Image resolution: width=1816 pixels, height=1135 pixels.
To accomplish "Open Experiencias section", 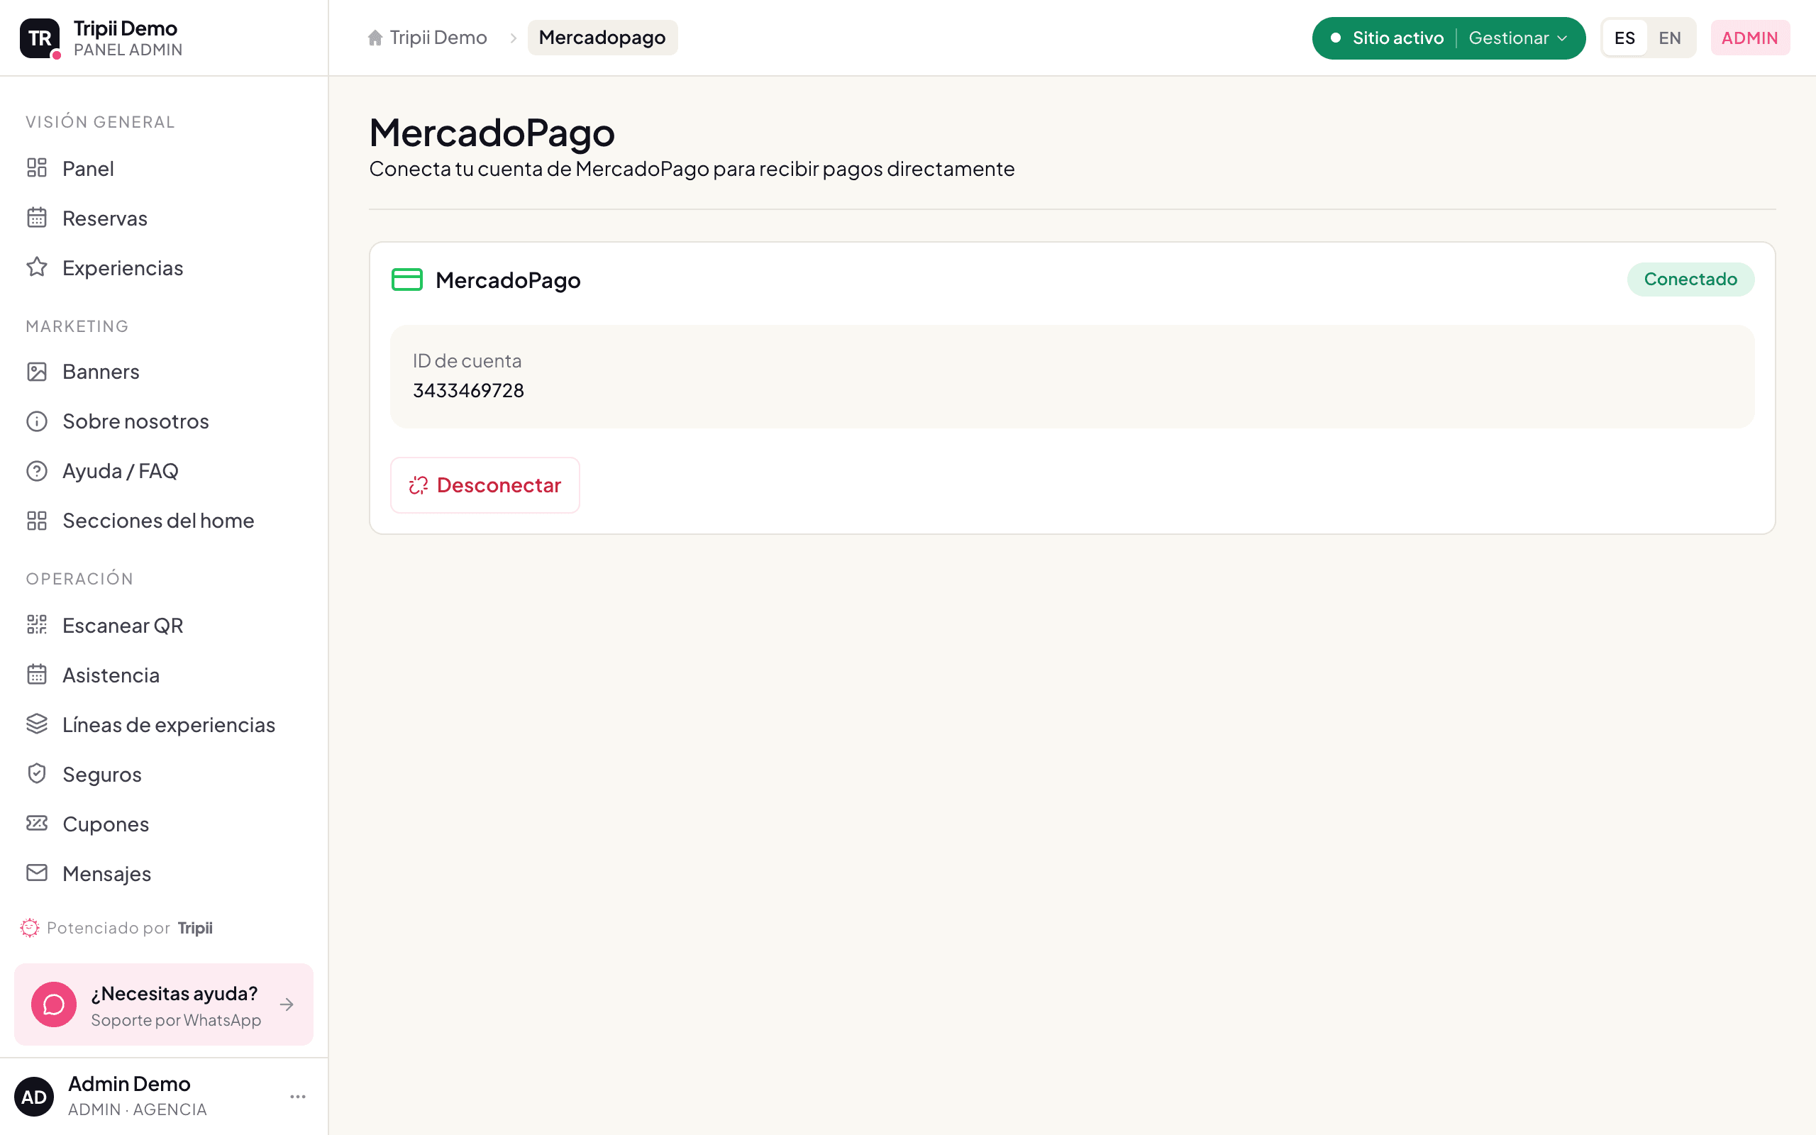I will (x=164, y=267).
